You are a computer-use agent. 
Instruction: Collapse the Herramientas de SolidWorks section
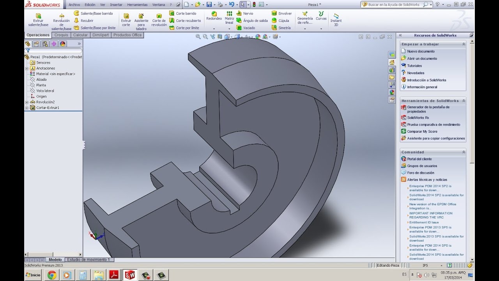tap(464, 101)
